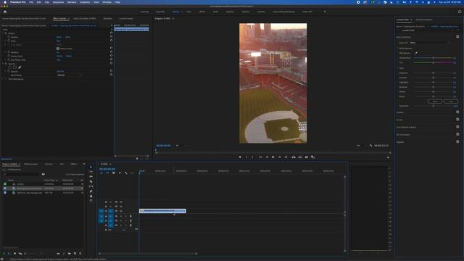This screenshot has height=261, width=464.
Task: Open the File menu
Action: pos(30,2)
